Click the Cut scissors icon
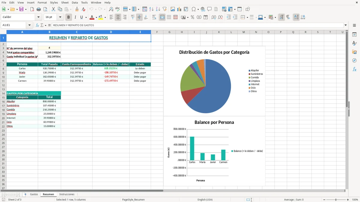360x202 pixels. tap(53, 9)
